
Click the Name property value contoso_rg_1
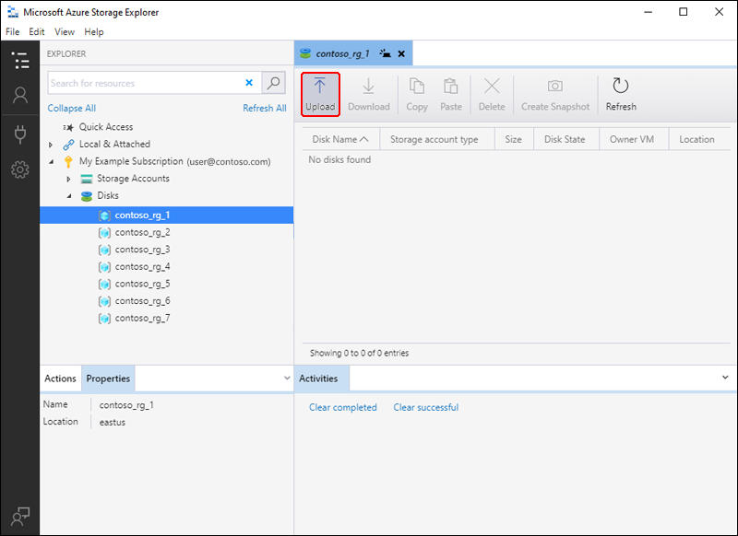[126, 405]
